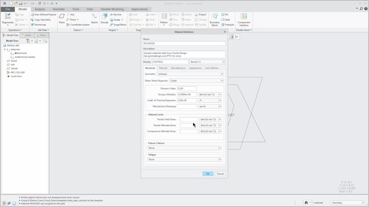
Task: Click the Regenerate icon in the ribbon
Action: [x=7, y=17]
